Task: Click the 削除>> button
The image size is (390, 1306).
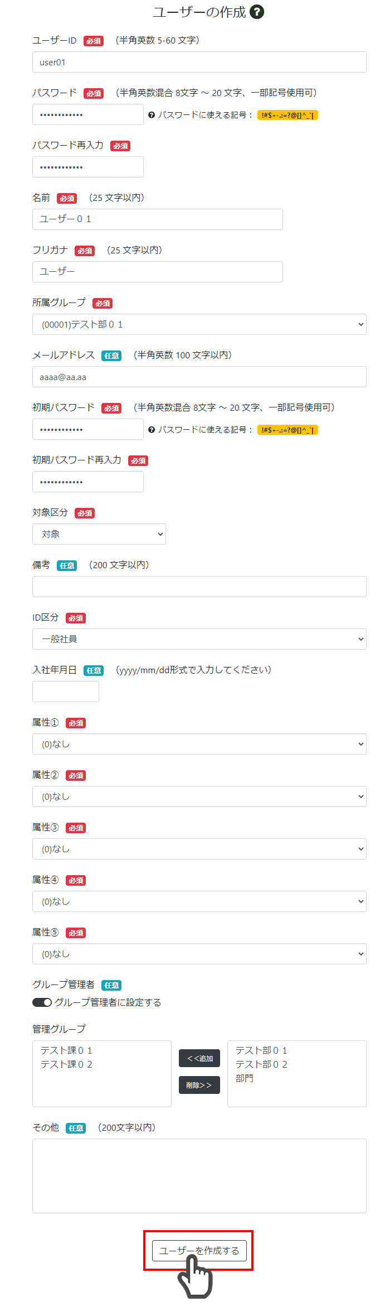Action: (199, 1085)
